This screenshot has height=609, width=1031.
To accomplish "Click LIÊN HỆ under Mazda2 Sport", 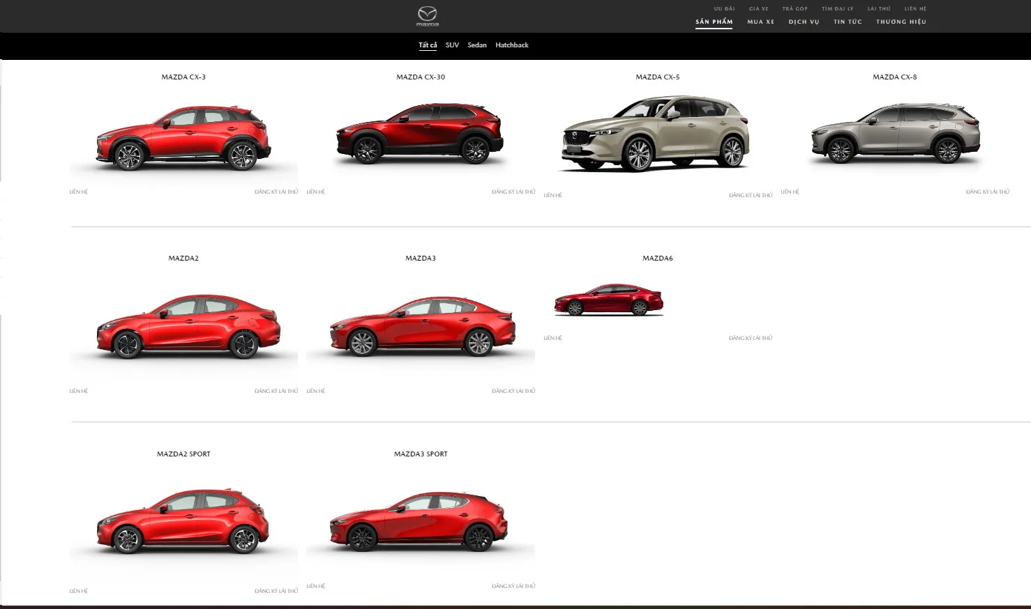I will click(79, 591).
